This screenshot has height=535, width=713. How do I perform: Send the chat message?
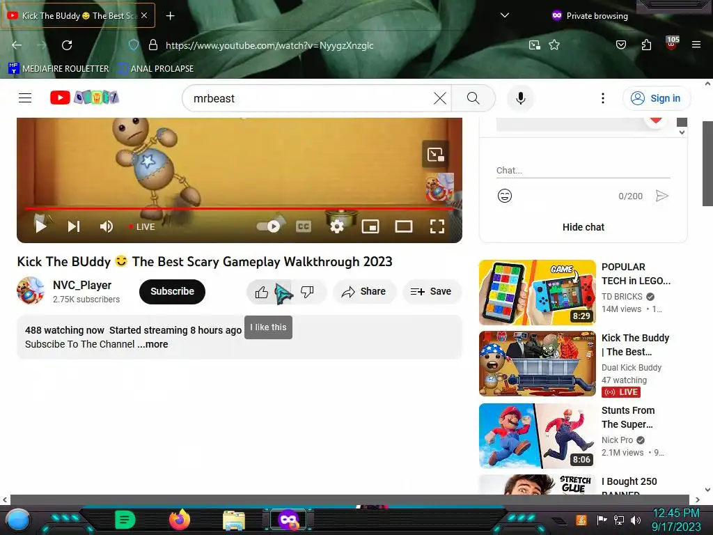point(662,196)
